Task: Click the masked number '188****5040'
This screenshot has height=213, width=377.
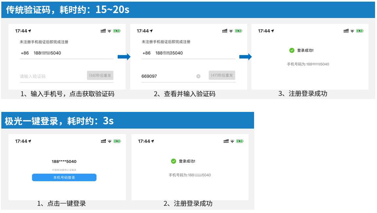Action: (64, 161)
